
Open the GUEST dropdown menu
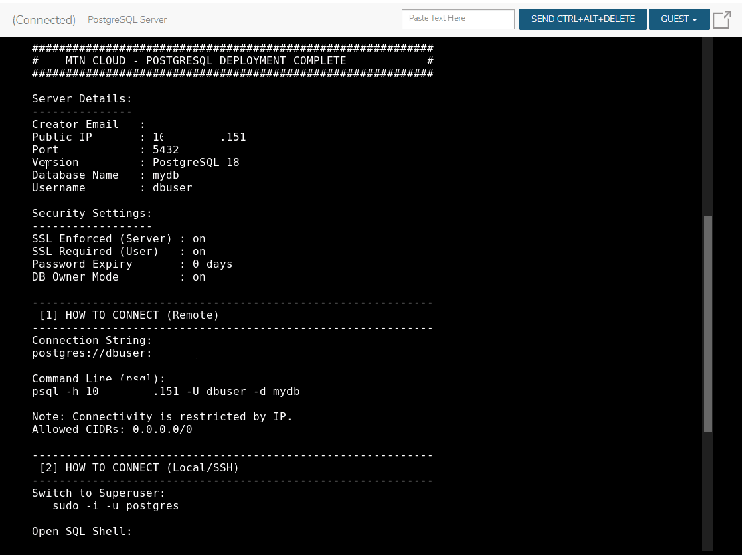[x=679, y=19]
